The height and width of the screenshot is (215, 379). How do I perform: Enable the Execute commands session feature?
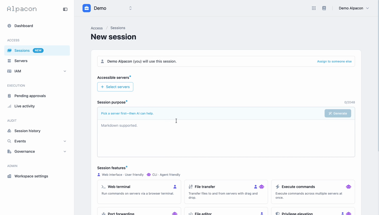[313, 192]
